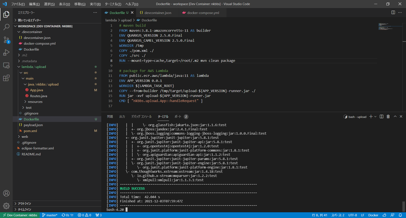Change Docker language mode in status bar

pyautogui.click(x=373, y=215)
